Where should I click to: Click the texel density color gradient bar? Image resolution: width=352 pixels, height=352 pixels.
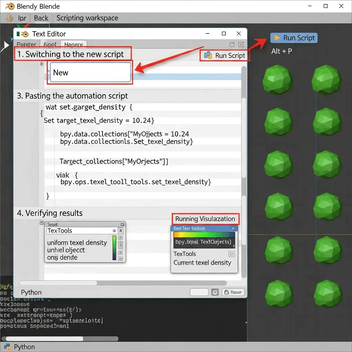click(204, 235)
